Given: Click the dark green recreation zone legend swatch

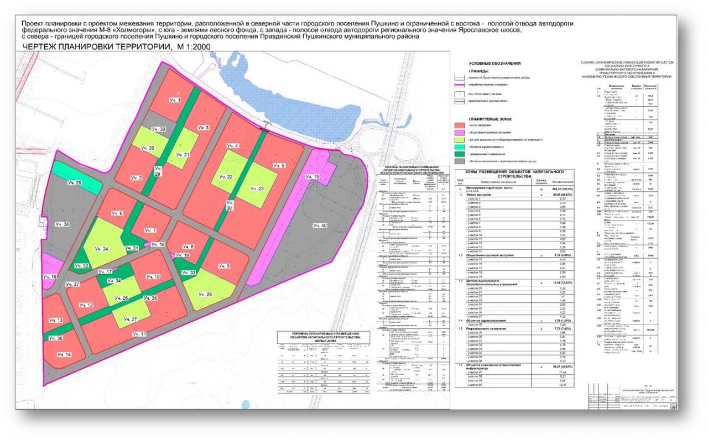Looking at the screenshot, I should click(460, 154).
